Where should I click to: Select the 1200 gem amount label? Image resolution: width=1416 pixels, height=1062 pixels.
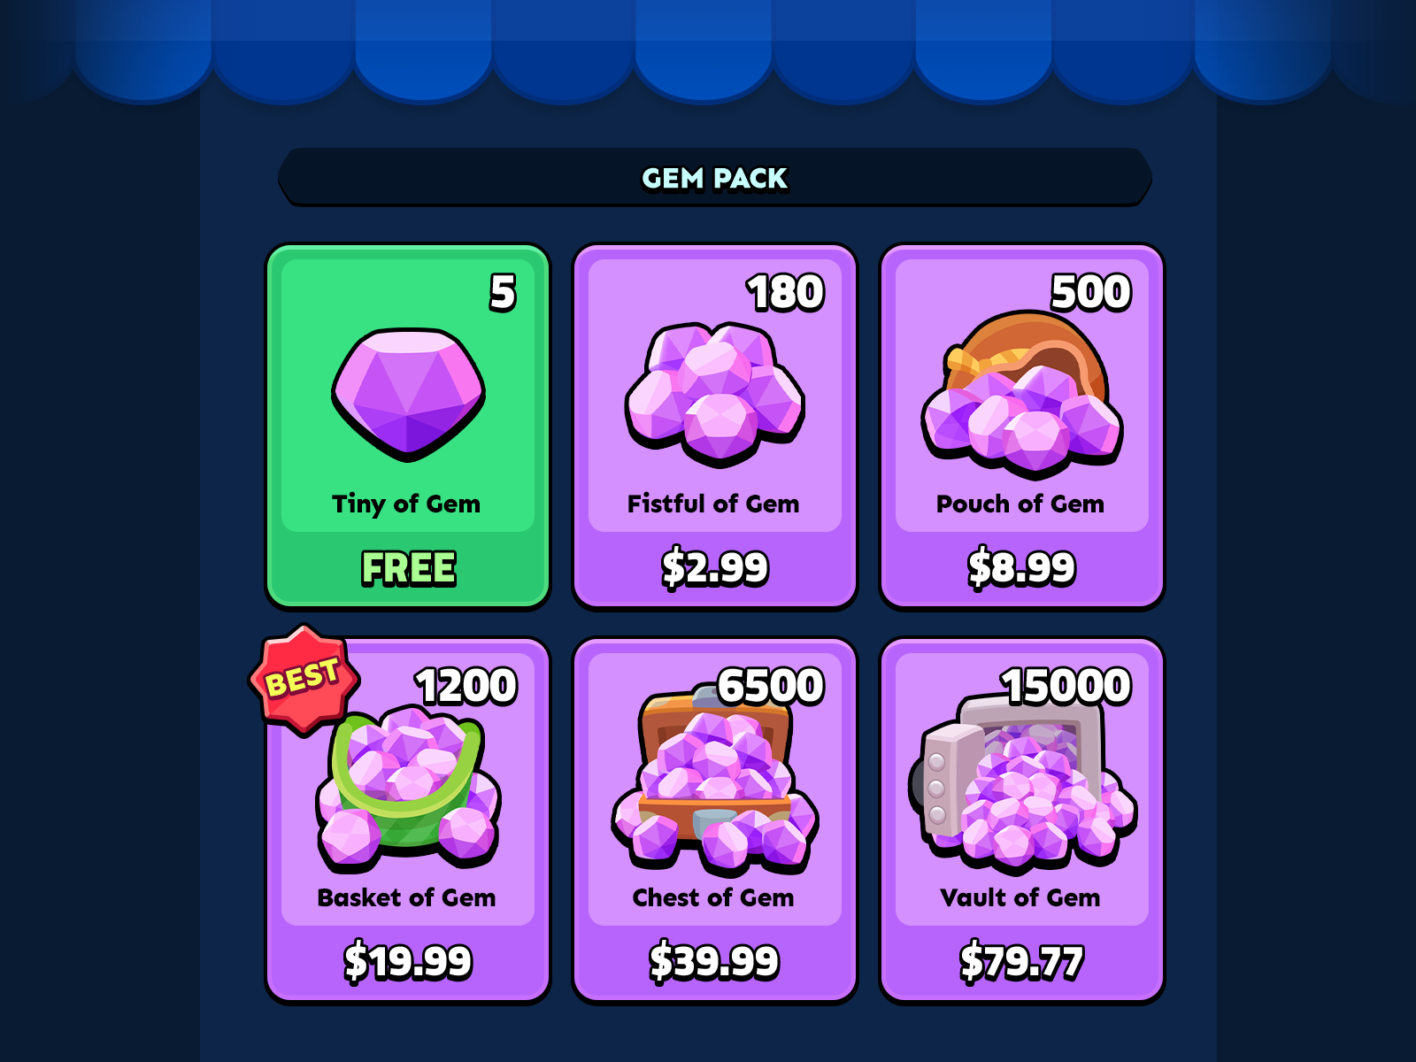(466, 686)
